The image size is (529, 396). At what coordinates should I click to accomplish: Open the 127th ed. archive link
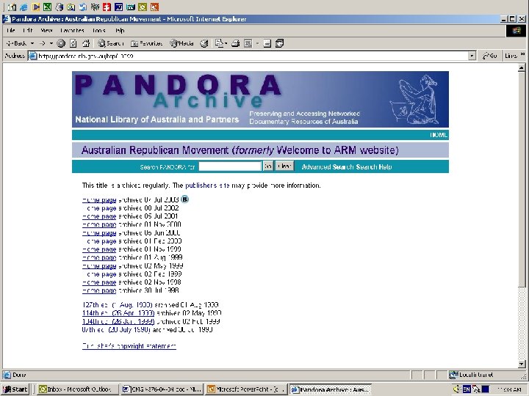tap(117, 305)
